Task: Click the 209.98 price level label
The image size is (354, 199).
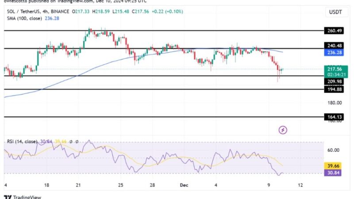Action: 334,81
